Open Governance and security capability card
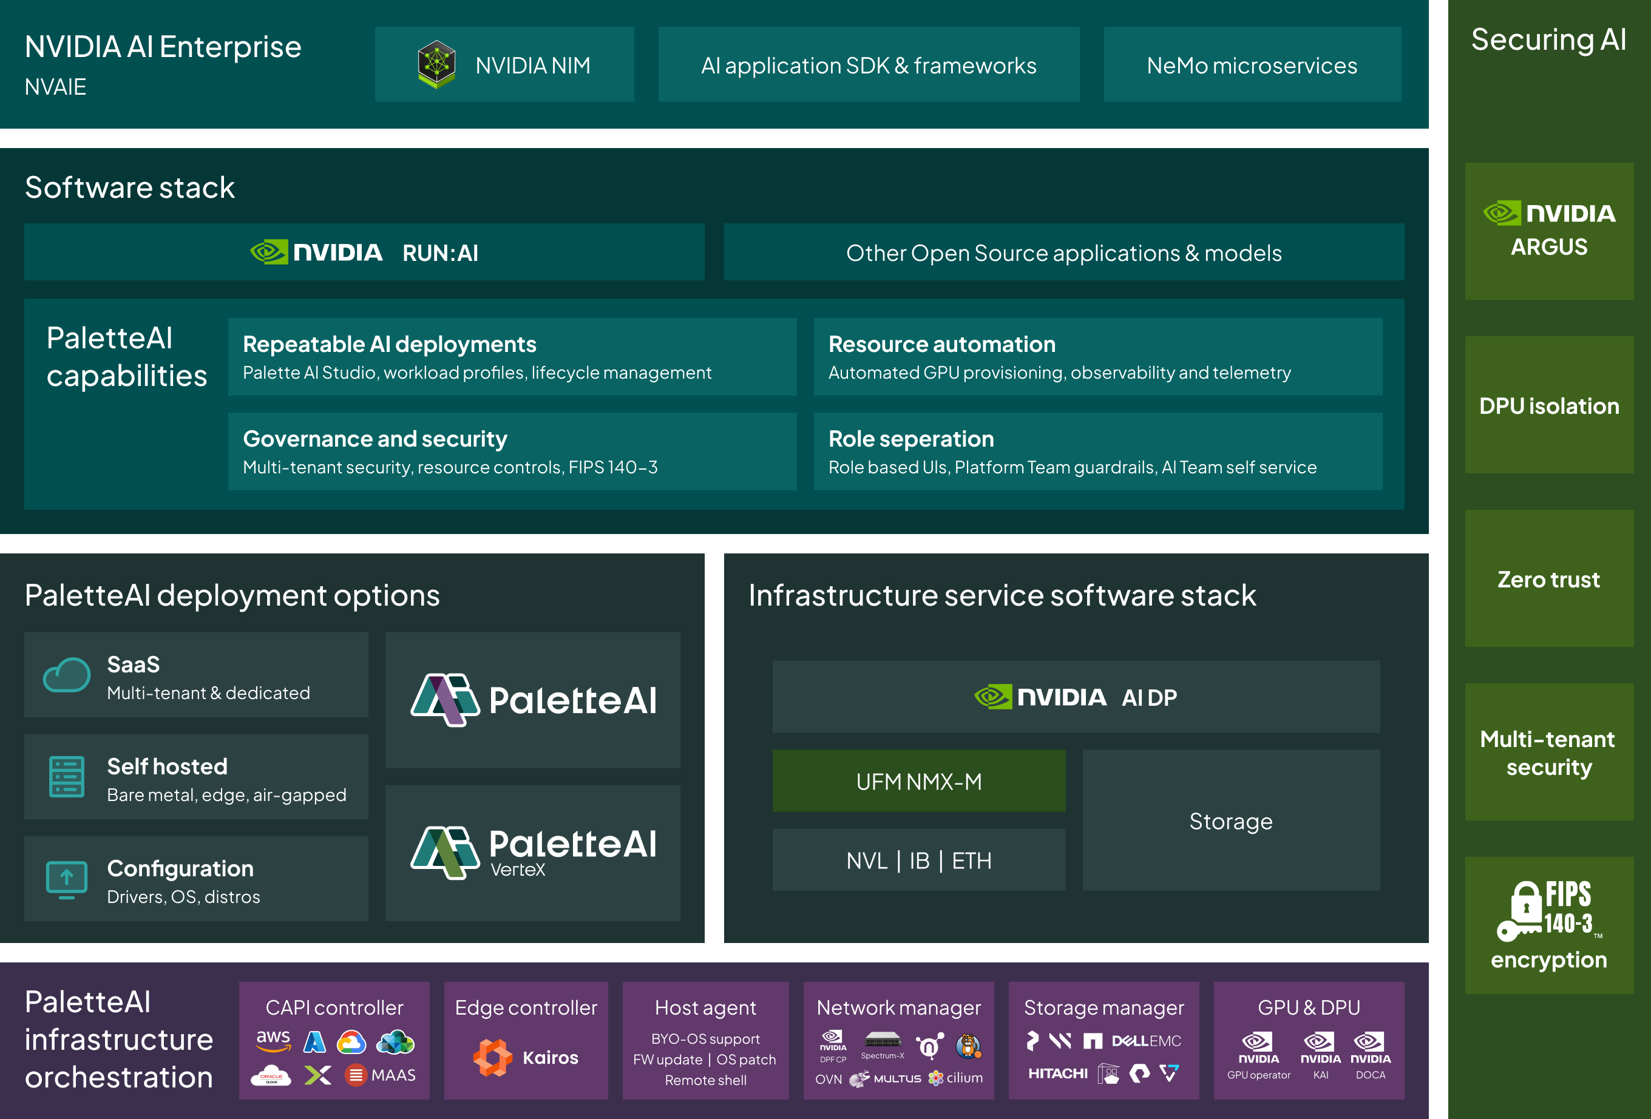Viewport: 1651px width, 1119px height. click(x=512, y=451)
